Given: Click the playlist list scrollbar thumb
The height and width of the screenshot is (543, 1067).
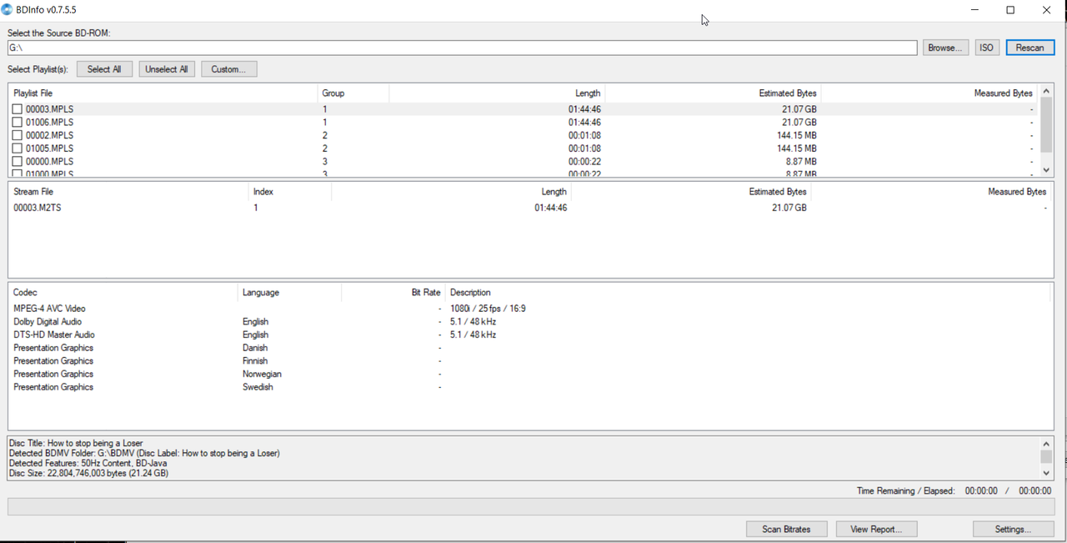Looking at the screenshot, I should coord(1046,124).
